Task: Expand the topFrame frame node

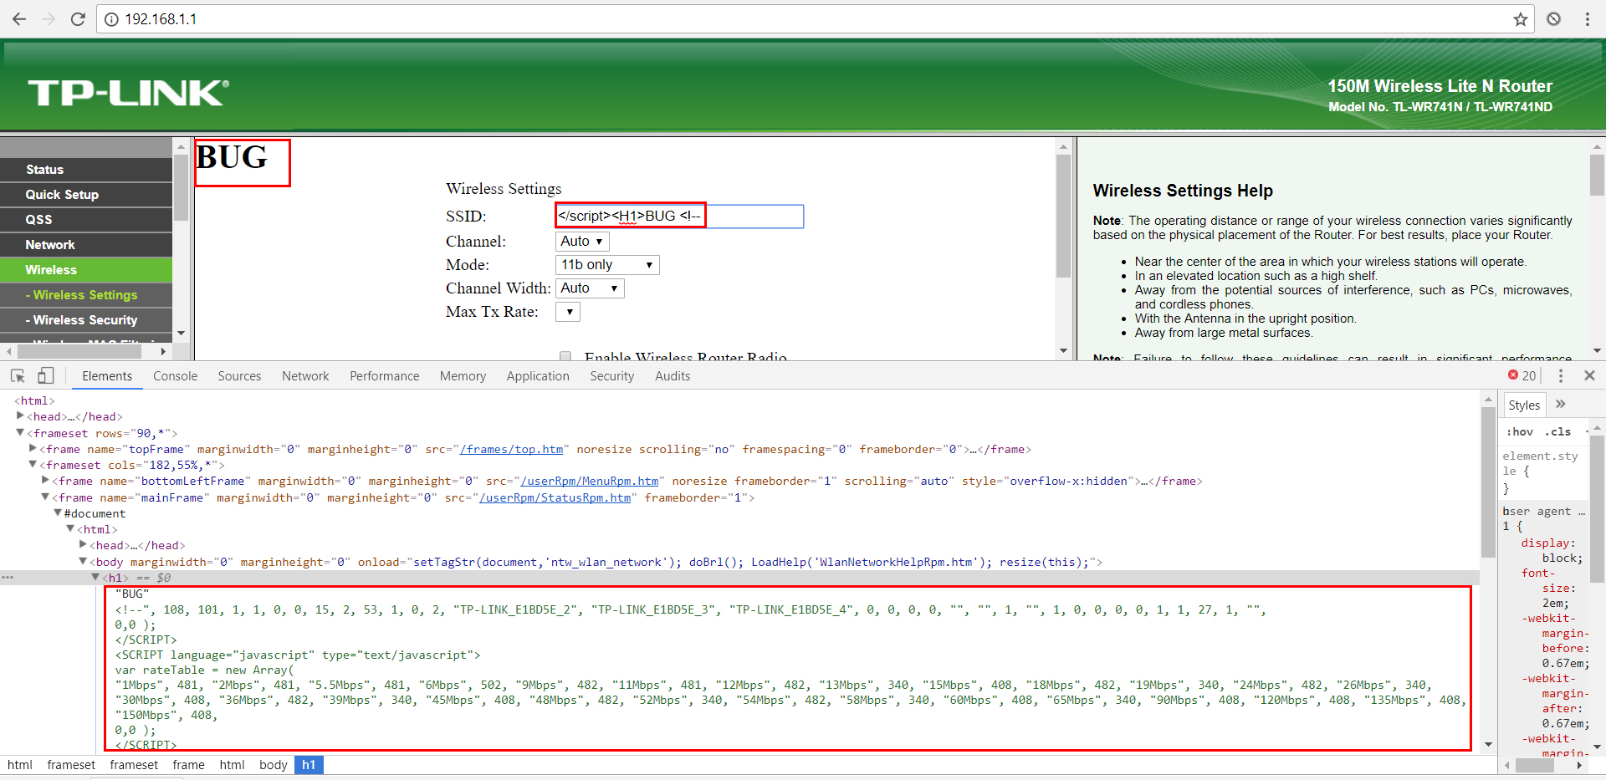Action: point(33,449)
